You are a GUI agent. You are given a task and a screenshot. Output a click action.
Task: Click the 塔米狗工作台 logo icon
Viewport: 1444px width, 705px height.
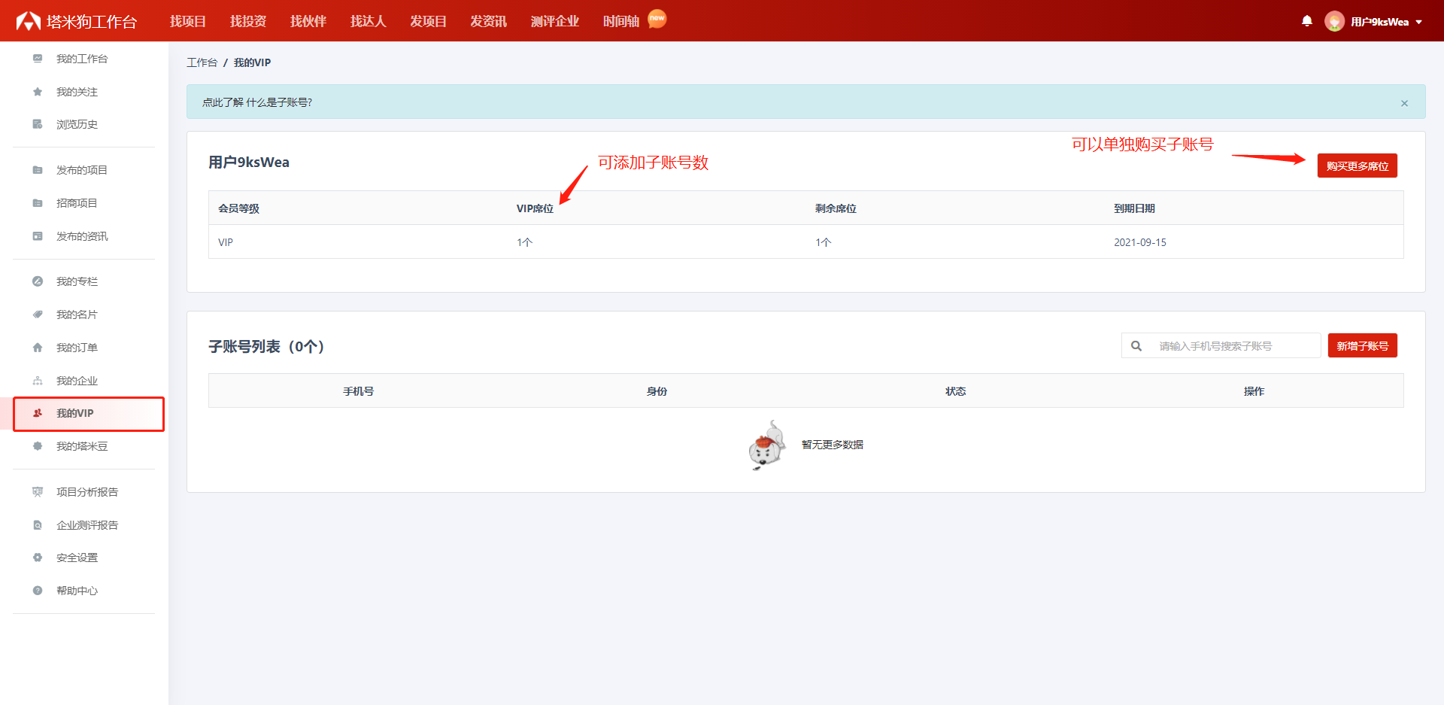29,21
